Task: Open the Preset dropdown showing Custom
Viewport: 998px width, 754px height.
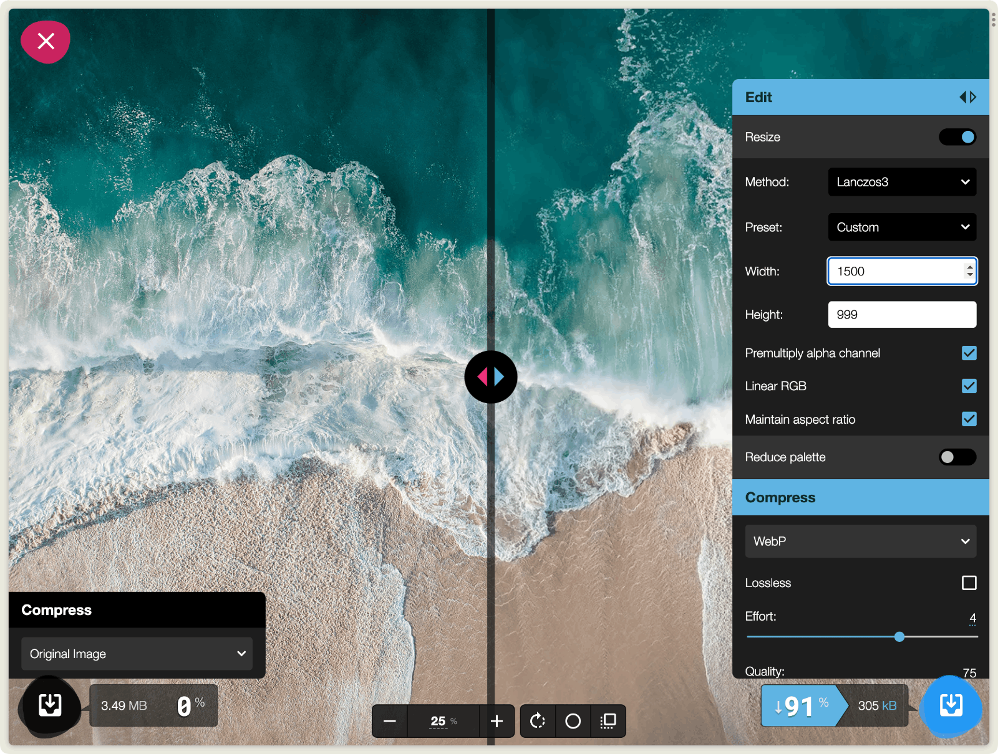Action: [902, 227]
